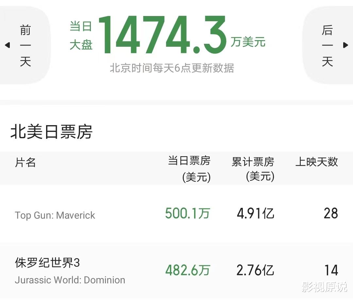This screenshot has height=300, width=353.
Task: Click the 片名 column header
Action: pos(25,162)
